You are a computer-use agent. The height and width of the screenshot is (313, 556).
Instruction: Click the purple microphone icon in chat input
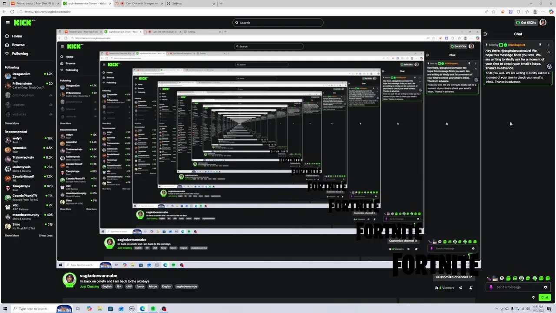click(491, 287)
